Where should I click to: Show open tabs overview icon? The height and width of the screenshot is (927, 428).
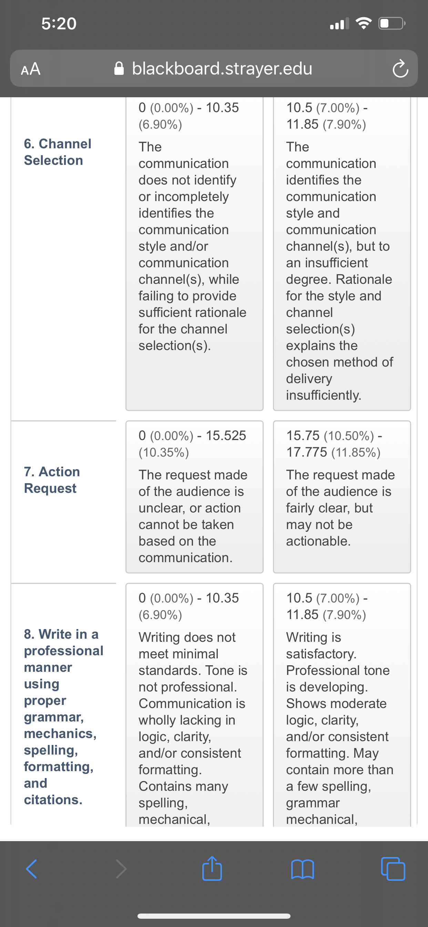point(393,869)
